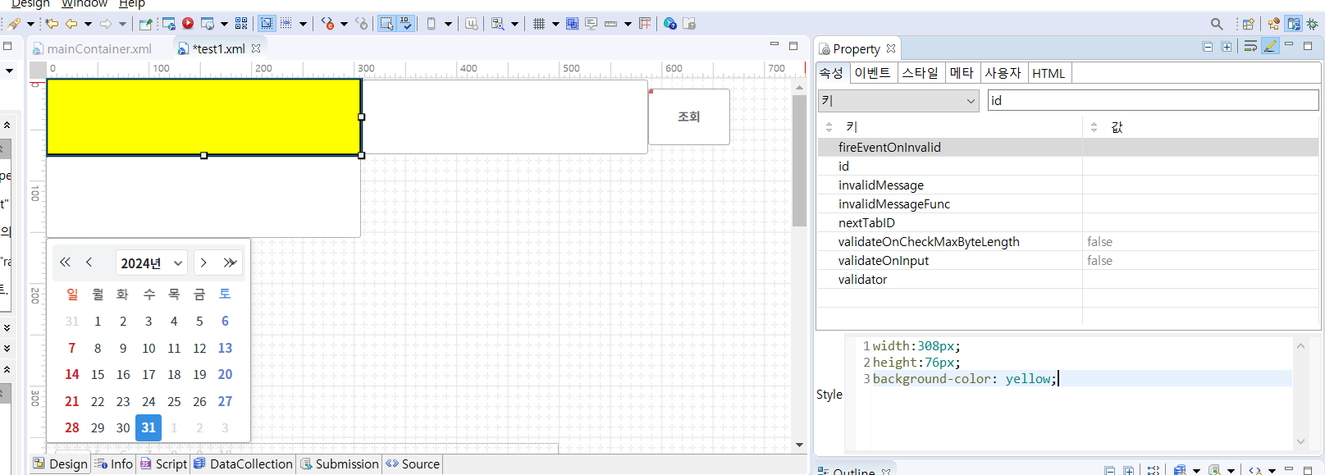Open the Submission bottom tab
The image size is (1325, 475).
340,464
